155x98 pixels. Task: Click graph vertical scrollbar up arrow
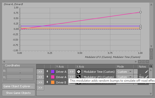point(151,4)
